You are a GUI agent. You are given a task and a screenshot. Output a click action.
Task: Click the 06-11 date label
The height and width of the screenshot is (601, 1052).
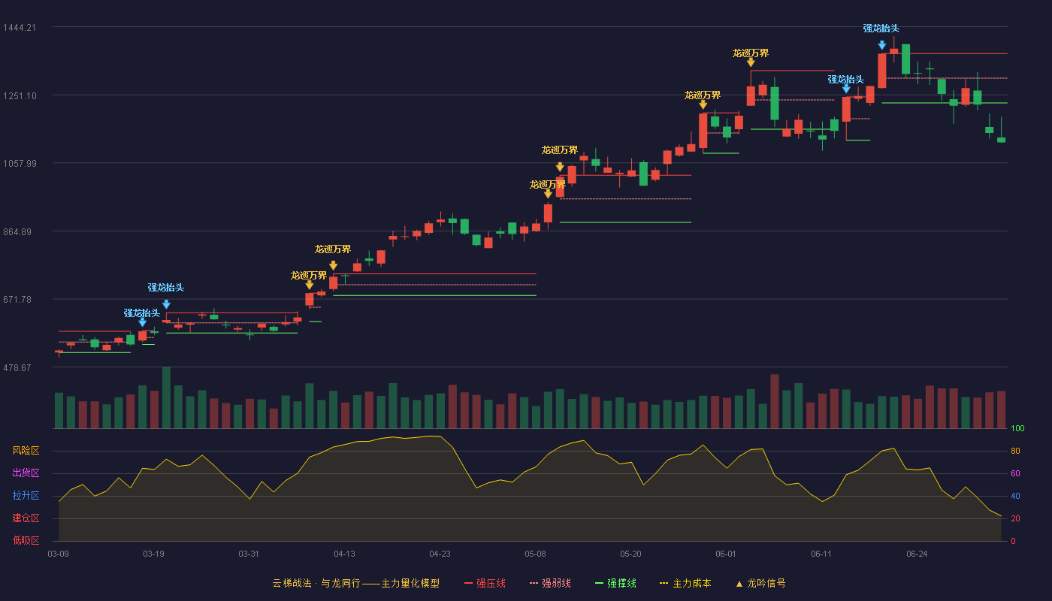pyautogui.click(x=821, y=554)
